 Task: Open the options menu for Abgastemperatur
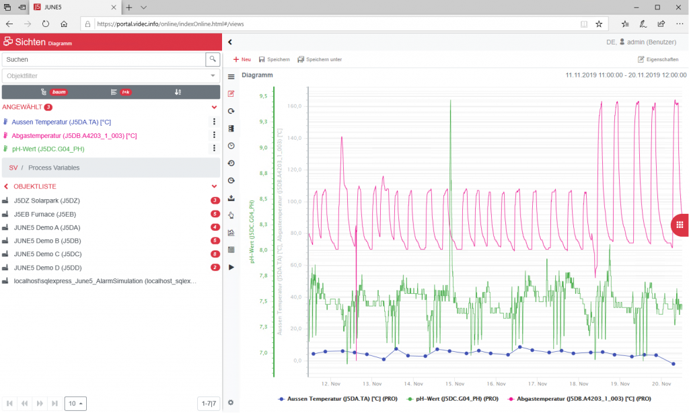[x=214, y=135]
